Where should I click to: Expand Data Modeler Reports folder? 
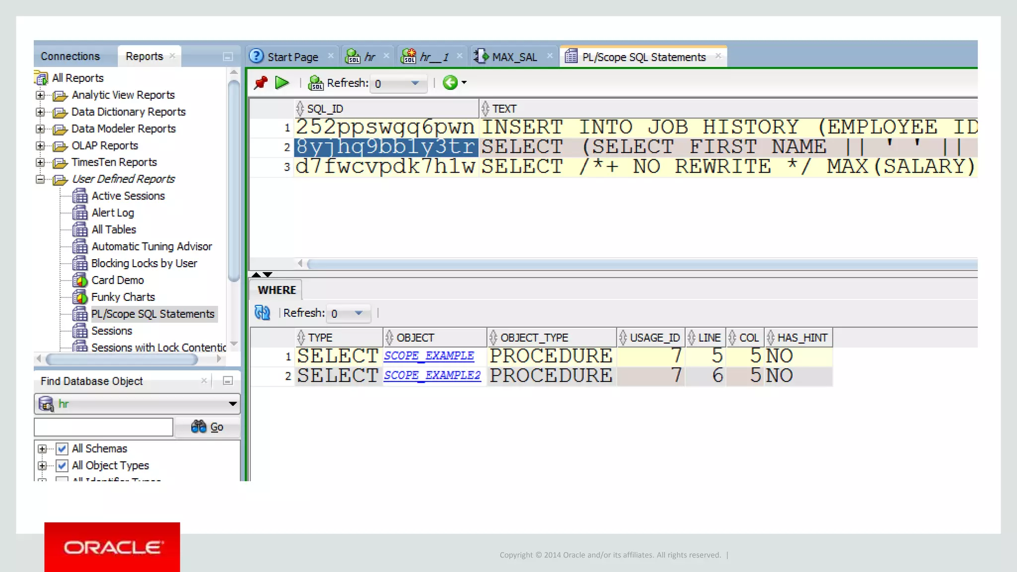tap(41, 129)
